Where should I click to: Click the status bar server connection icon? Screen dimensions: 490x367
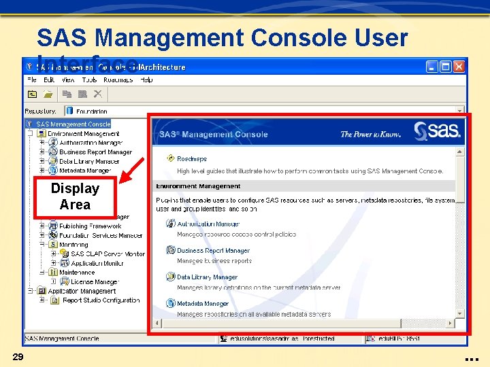pyautogui.click(x=371, y=338)
